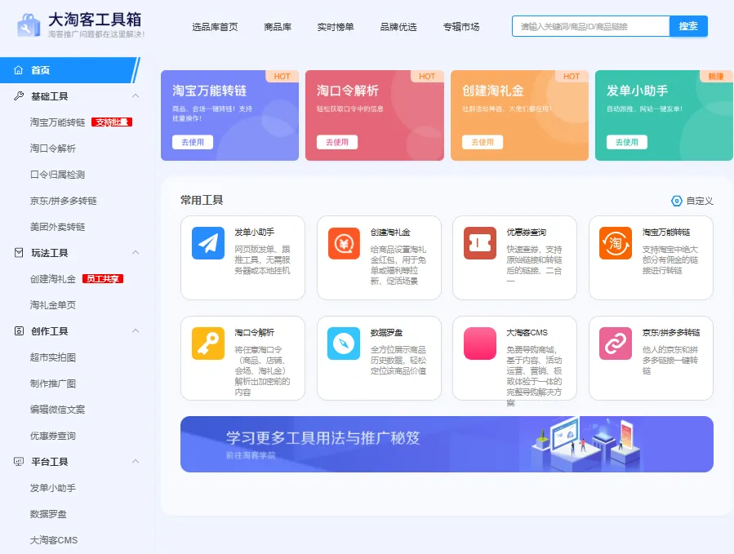This screenshot has height=554, width=734.
Task: Click the 自定义 gear icon
Action: [x=676, y=201]
